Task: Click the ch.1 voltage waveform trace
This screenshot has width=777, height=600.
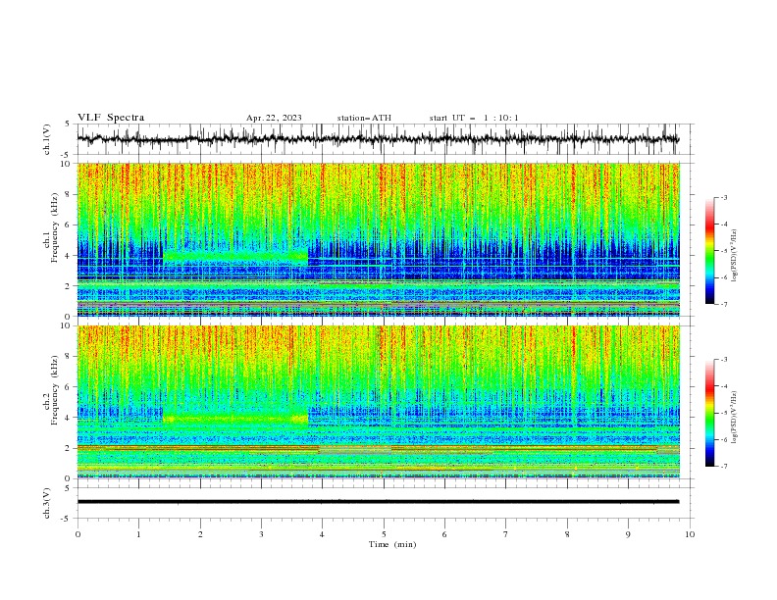Action: (378, 139)
